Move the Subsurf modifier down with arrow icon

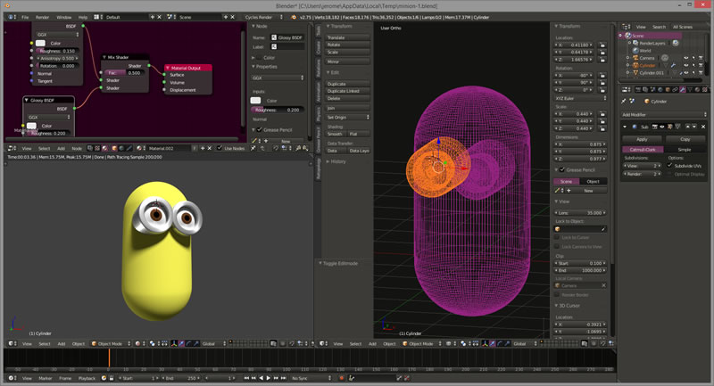point(694,127)
